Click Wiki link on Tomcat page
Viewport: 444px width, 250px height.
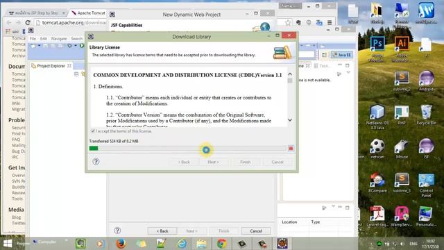pyautogui.click(x=16, y=103)
